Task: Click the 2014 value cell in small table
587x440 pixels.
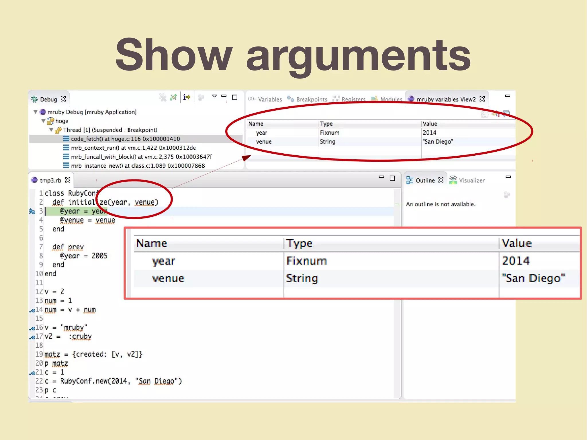Action: click(x=429, y=132)
